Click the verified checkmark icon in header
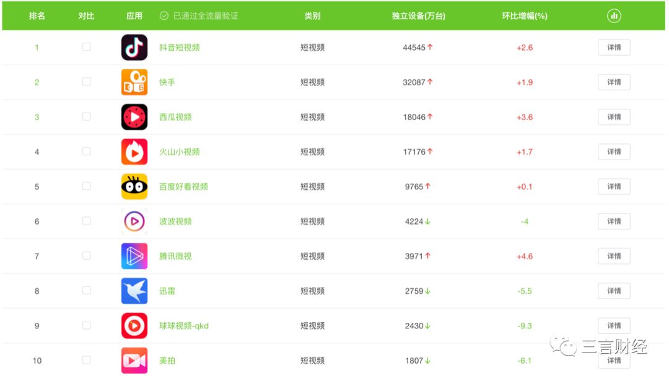Screen dimensions: 669x376 pos(164,16)
